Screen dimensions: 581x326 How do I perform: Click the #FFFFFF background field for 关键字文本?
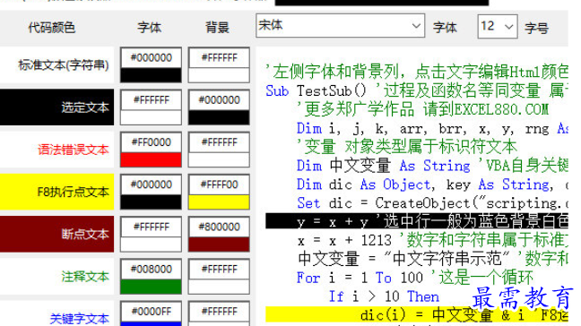219,311
